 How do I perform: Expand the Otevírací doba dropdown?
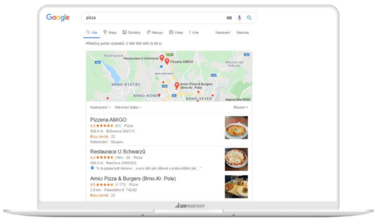(127, 107)
